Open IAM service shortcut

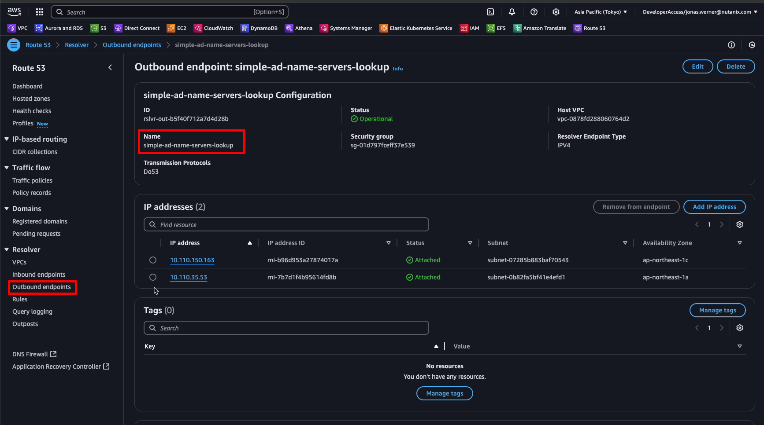pyautogui.click(x=470, y=28)
